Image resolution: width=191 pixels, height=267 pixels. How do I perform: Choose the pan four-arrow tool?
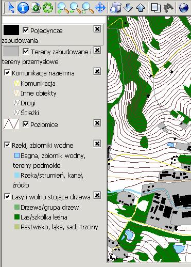click(100, 8)
